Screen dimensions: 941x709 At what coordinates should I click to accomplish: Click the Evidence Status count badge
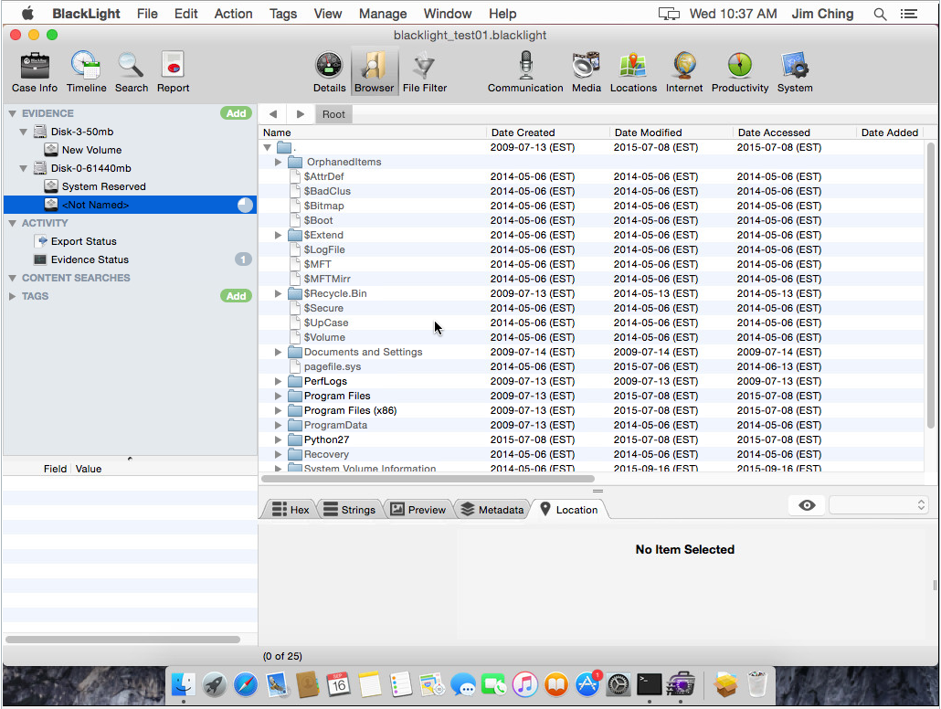(x=243, y=259)
